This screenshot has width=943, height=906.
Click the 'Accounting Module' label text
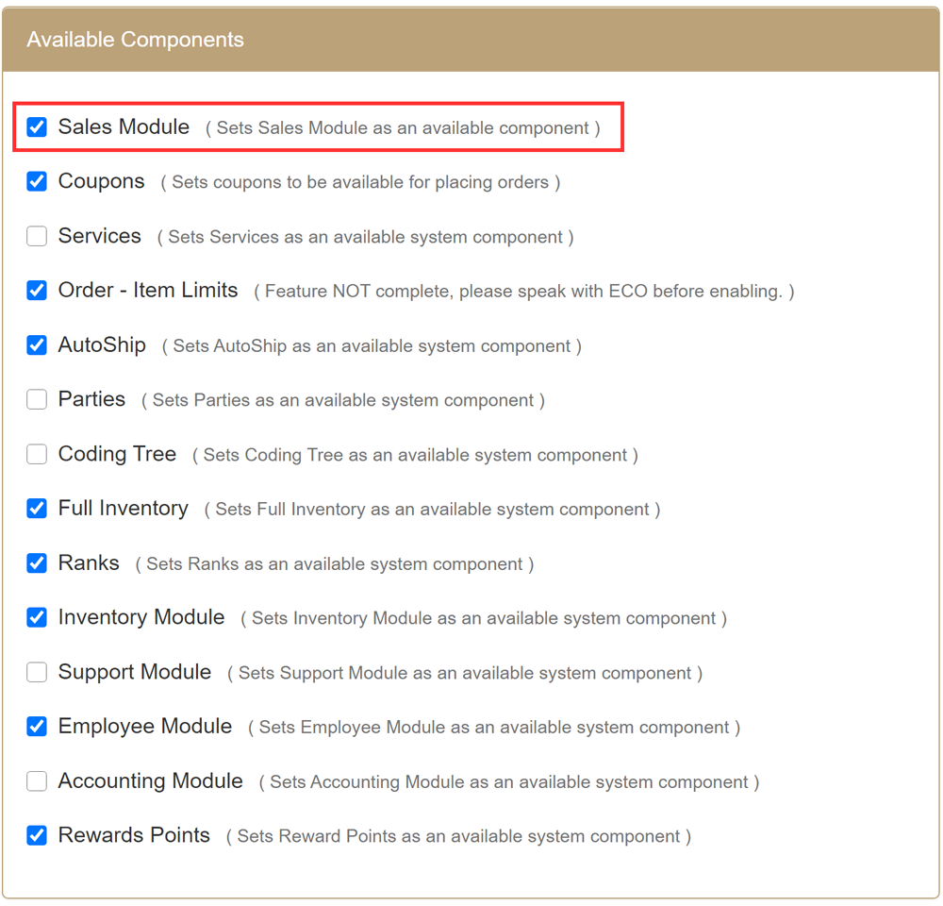click(150, 781)
